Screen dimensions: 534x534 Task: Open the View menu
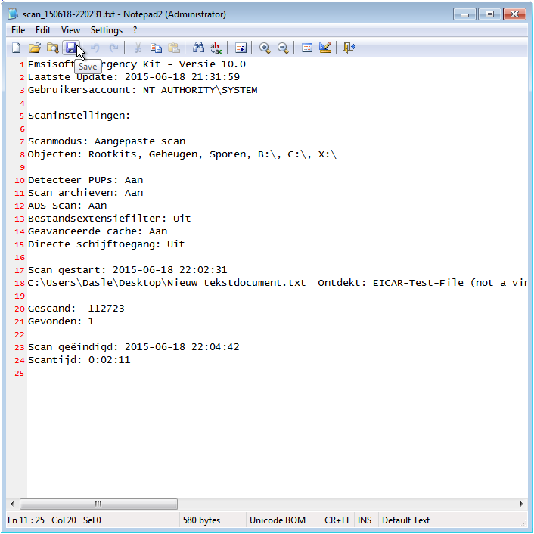70,30
